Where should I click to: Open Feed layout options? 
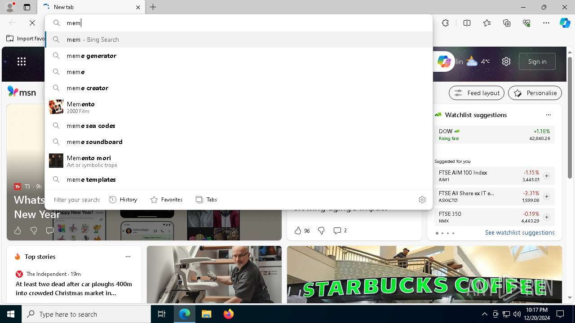[x=477, y=93]
